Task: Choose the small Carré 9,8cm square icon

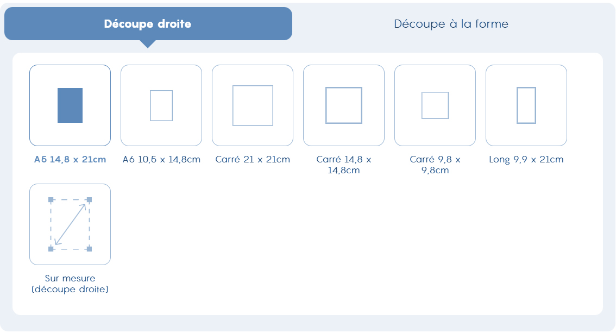Action: [435, 105]
